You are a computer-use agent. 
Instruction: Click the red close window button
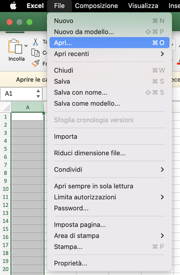click(x=9, y=22)
